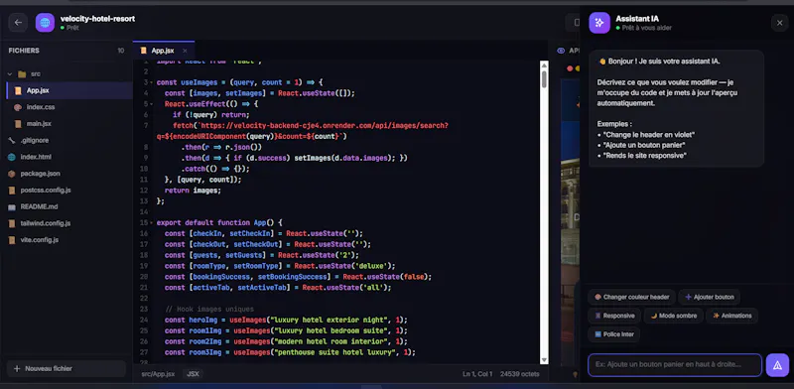Click the postcss.config.js file icon
The height and width of the screenshot is (389, 794).
click(12, 191)
